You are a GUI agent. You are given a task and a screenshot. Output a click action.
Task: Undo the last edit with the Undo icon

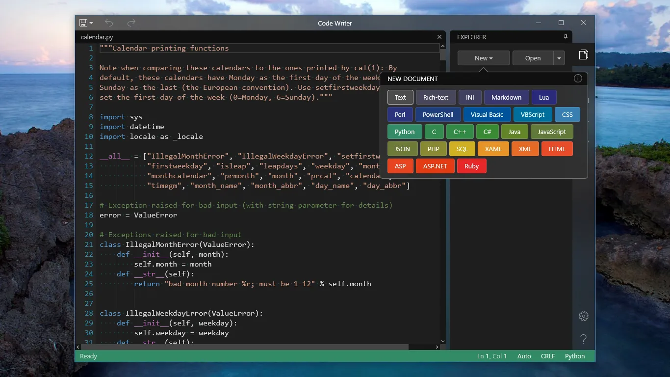coord(108,23)
